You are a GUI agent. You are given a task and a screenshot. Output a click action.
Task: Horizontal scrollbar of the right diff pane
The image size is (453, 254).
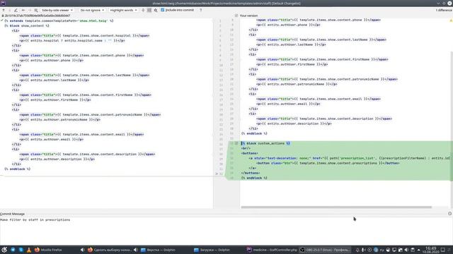click(x=336, y=207)
